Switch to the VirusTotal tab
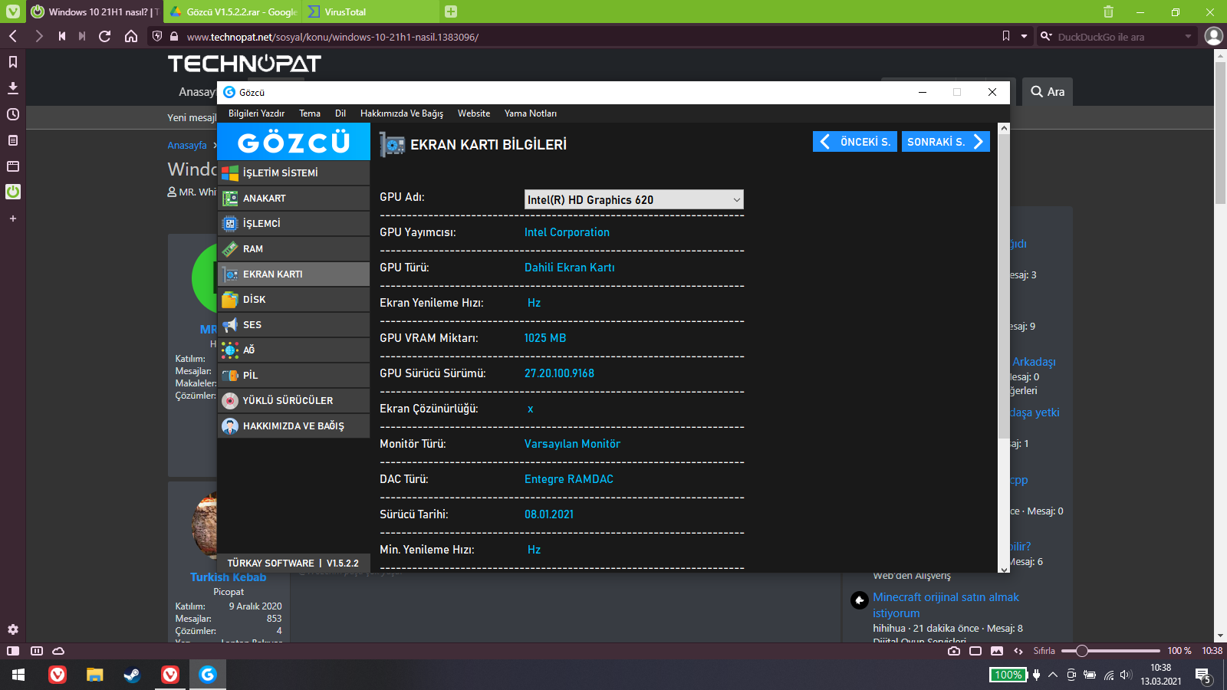Image resolution: width=1227 pixels, height=690 pixels. tap(369, 11)
